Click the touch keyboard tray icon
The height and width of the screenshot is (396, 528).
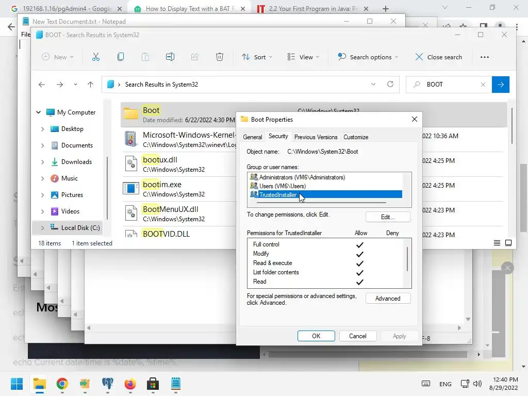pos(425,384)
